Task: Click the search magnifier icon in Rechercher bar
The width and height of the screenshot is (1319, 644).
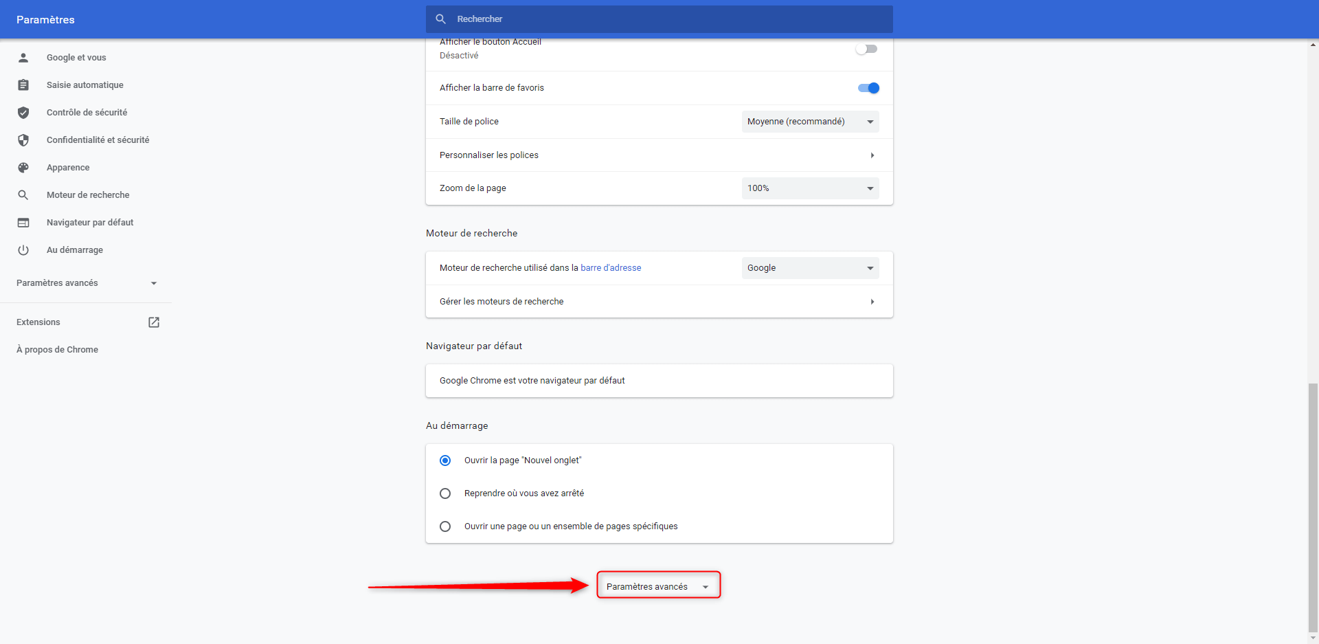Action: tap(441, 19)
